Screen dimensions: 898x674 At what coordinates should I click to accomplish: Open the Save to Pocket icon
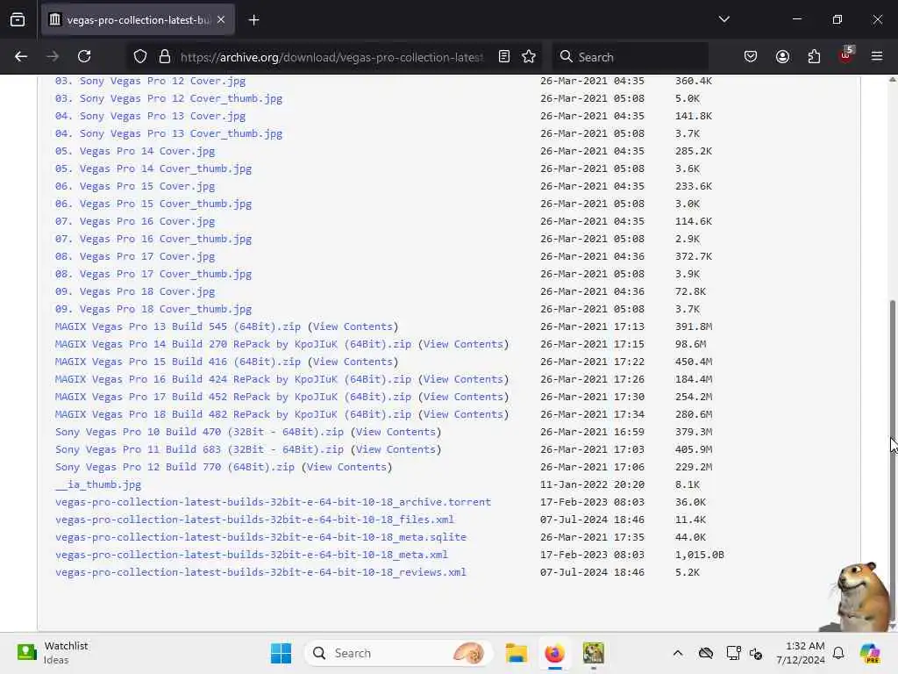click(751, 56)
